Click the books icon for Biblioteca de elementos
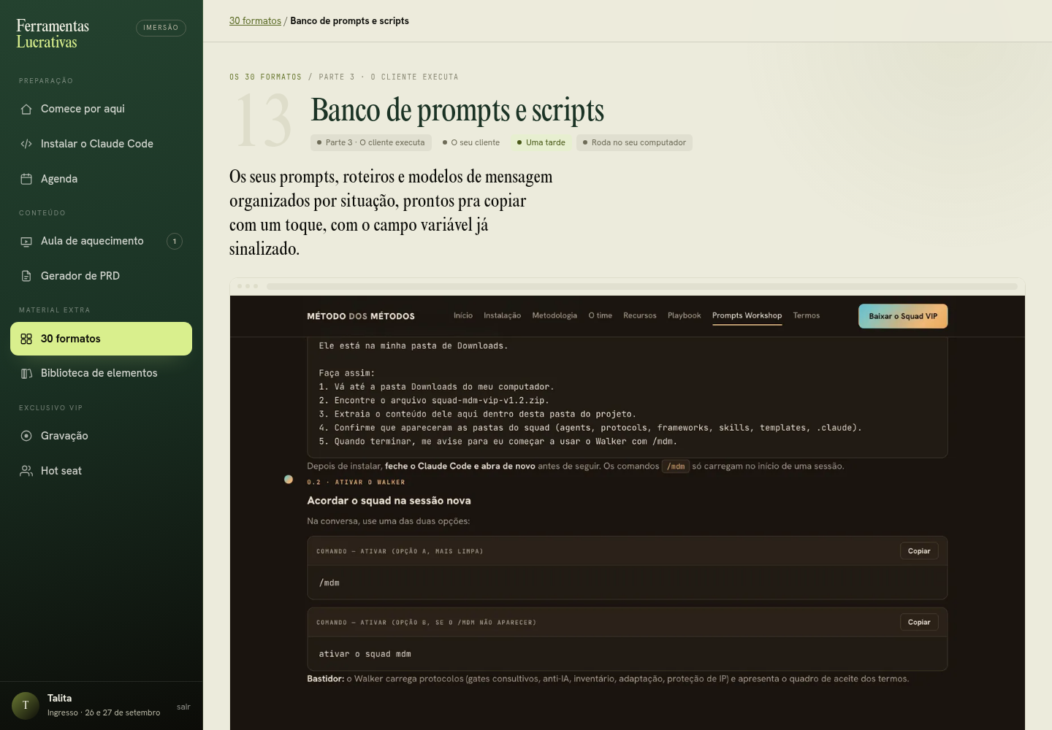Image resolution: width=1052 pixels, height=730 pixels. (26, 374)
